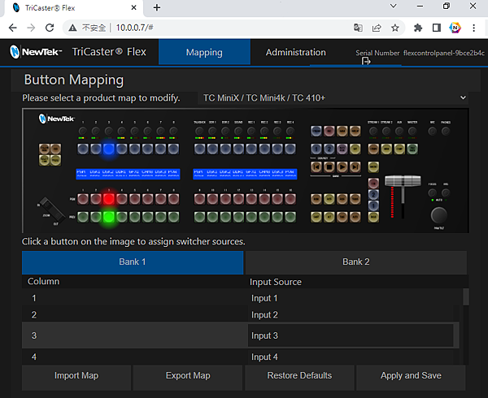Select the TriCaster Flex browser tab
The width and height of the screenshot is (488, 398).
73,8
